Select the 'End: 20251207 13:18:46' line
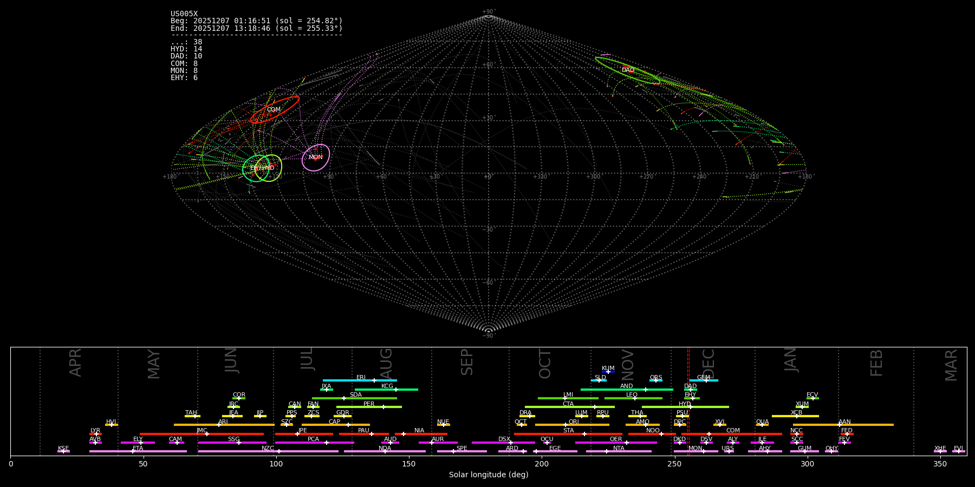This screenshot has height=487, width=975. coord(257,28)
